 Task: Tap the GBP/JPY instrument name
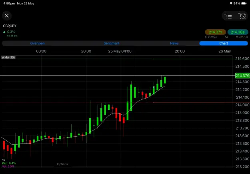click(x=10, y=26)
